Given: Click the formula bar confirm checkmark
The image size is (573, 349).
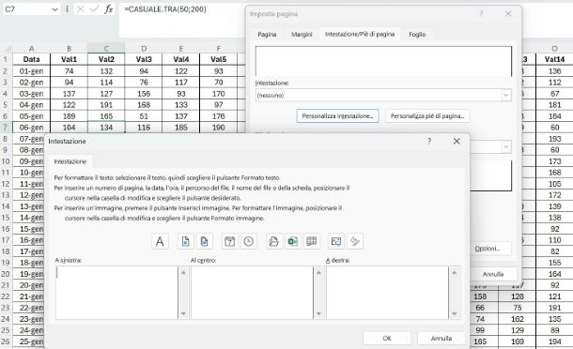Looking at the screenshot, I should (x=94, y=9).
